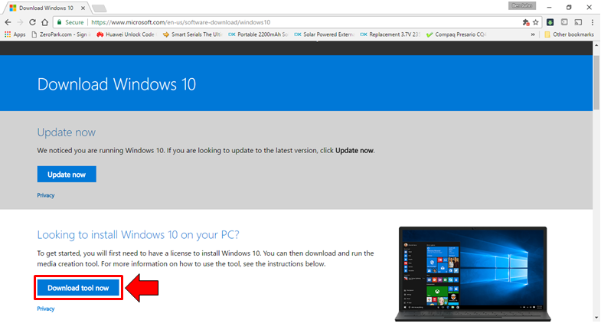Image resolution: width=601 pixels, height=330 pixels.
Task: Click the square extension icon beside the cast icon
Action: click(x=564, y=22)
